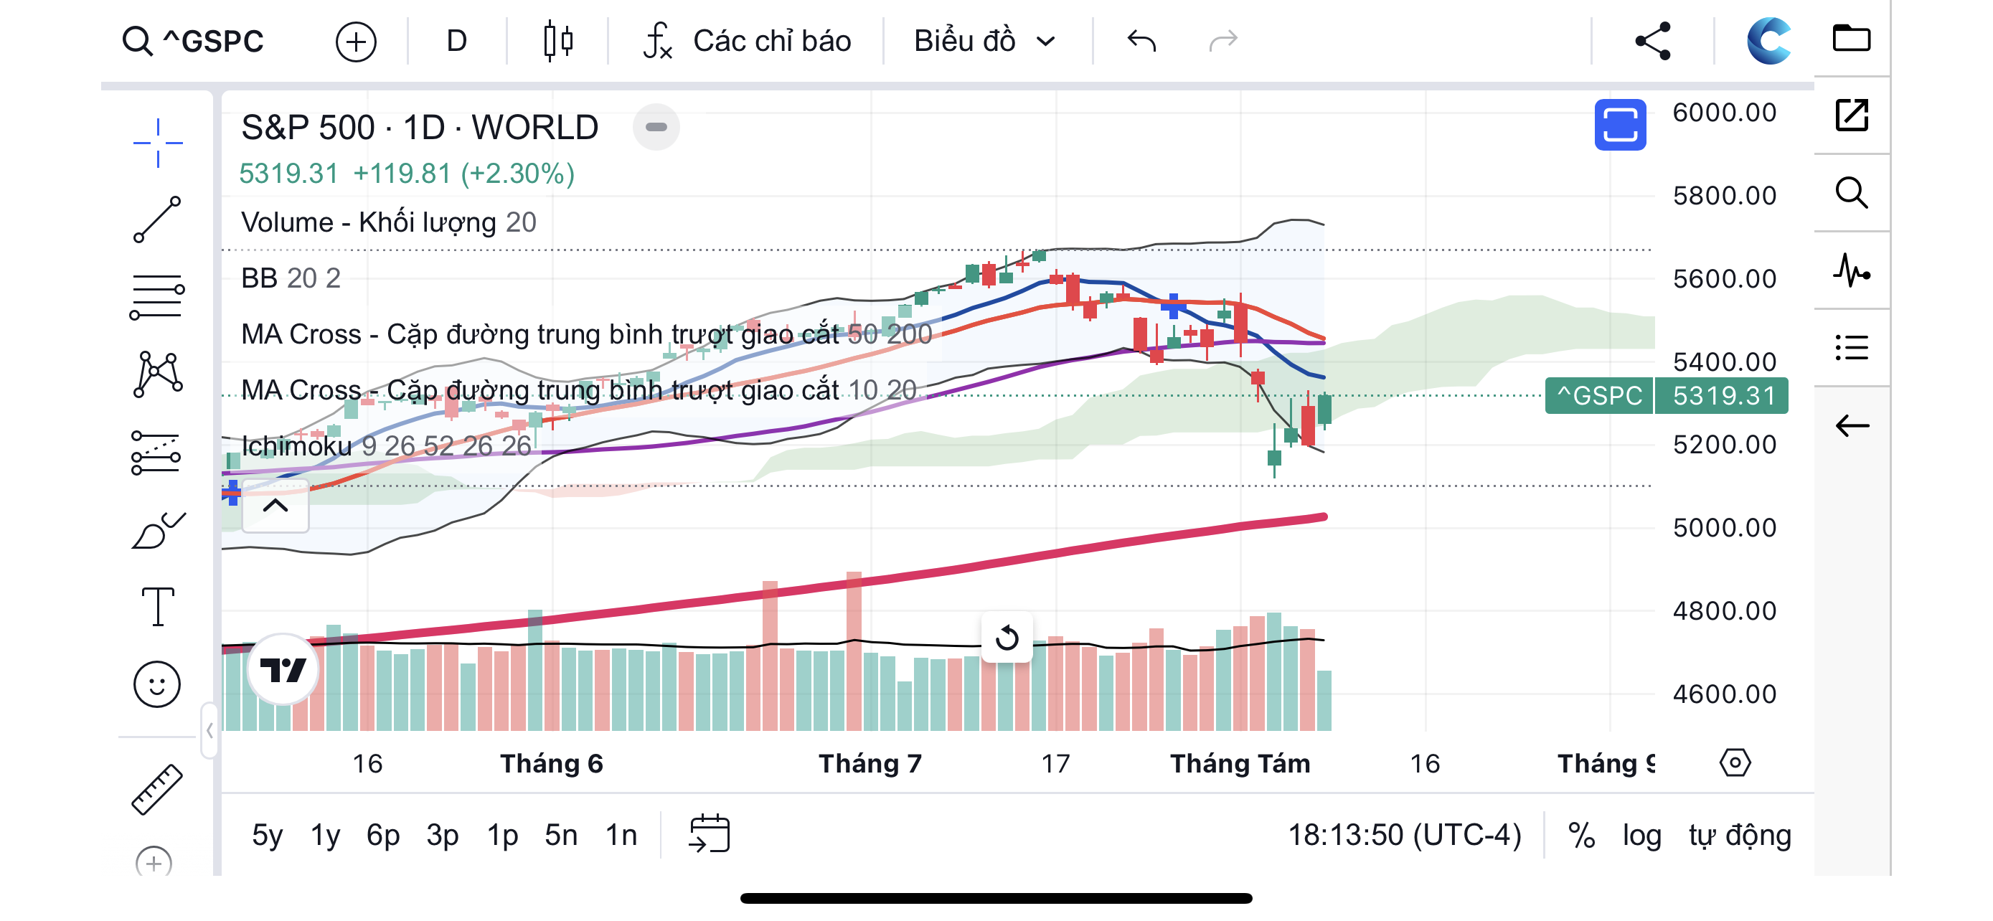
Task: Select 3p time range
Action: point(443,835)
